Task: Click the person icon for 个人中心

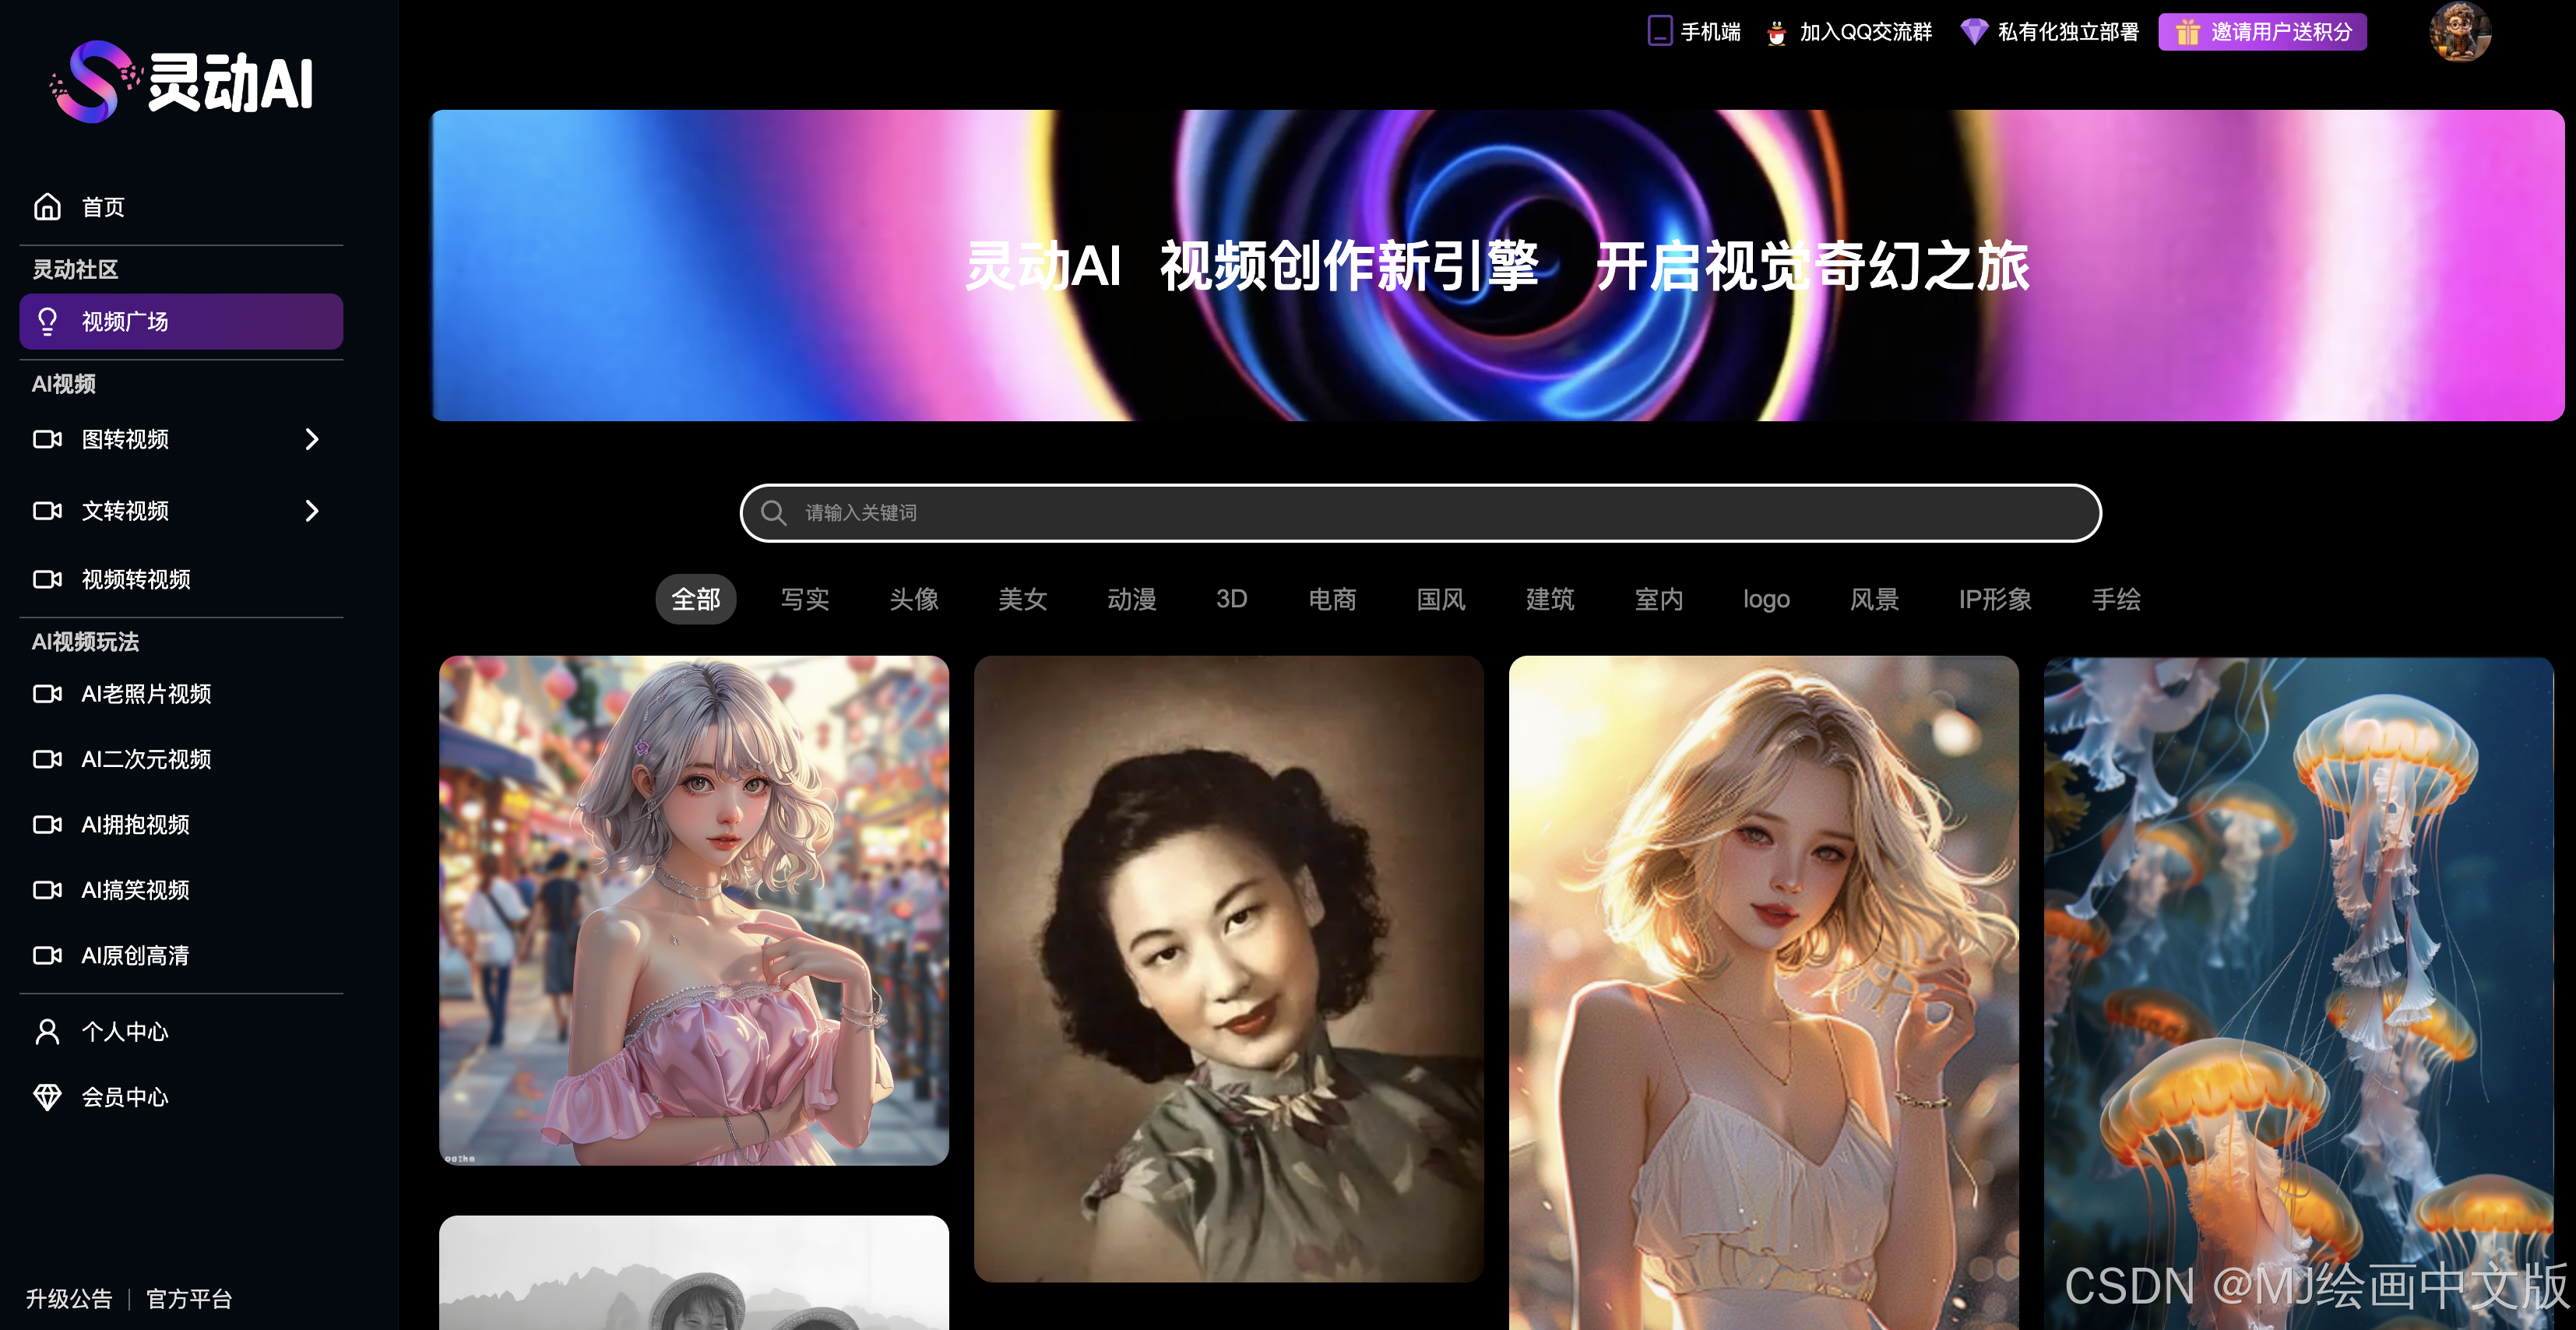Action: click(47, 1031)
